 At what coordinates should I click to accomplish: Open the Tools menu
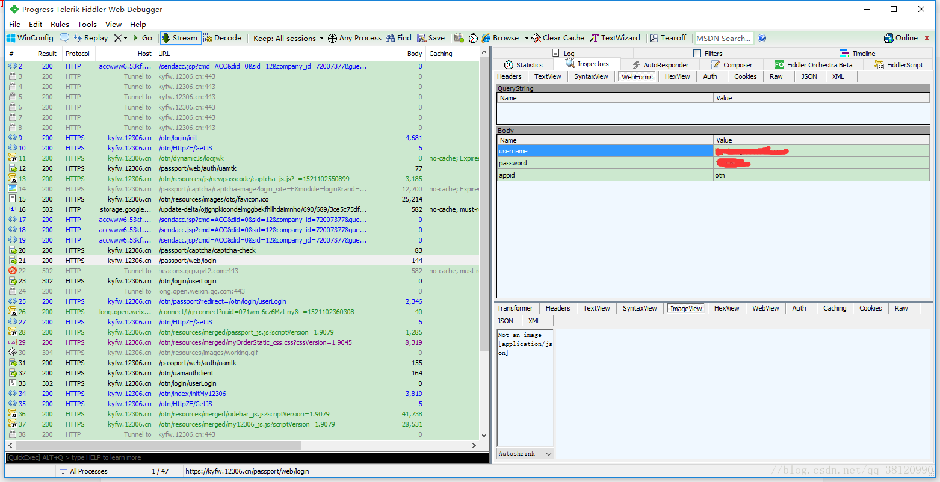(87, 24)
